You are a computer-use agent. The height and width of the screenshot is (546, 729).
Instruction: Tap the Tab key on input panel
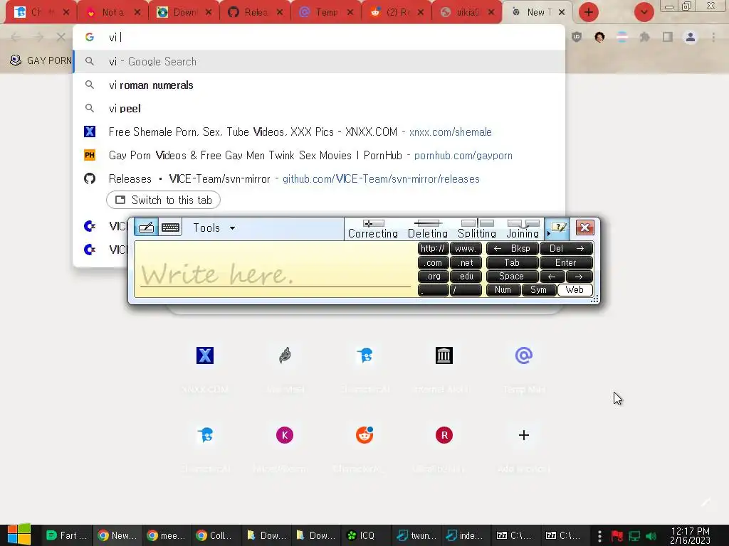[512, 263]
